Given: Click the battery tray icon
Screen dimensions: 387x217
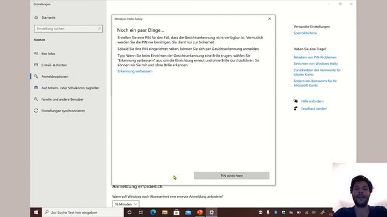Looking at the screenshot, I should tap(299, 212).
